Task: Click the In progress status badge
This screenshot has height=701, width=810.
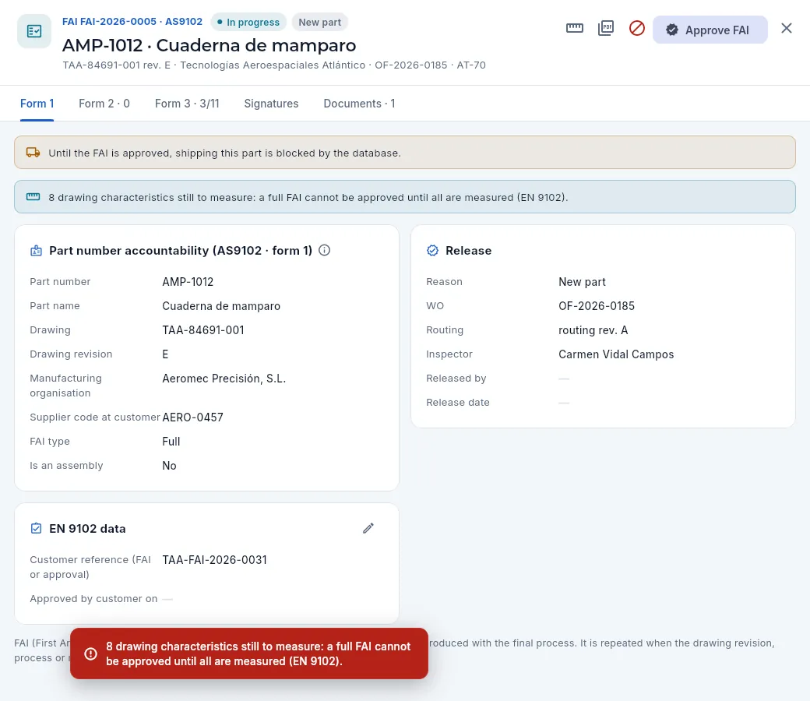Action: [x=248, y=23]
